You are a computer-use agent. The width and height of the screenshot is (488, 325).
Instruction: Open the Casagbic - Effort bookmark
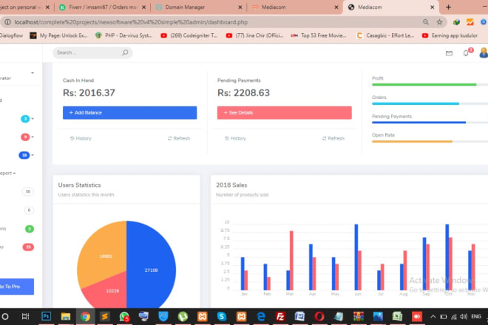click(x=385, y=35)
